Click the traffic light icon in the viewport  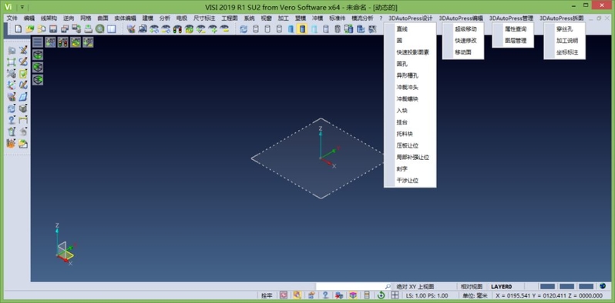62,42
